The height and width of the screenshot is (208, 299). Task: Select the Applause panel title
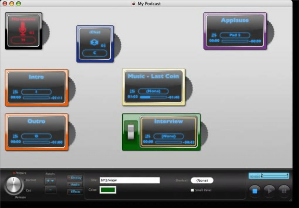point(235,20)
